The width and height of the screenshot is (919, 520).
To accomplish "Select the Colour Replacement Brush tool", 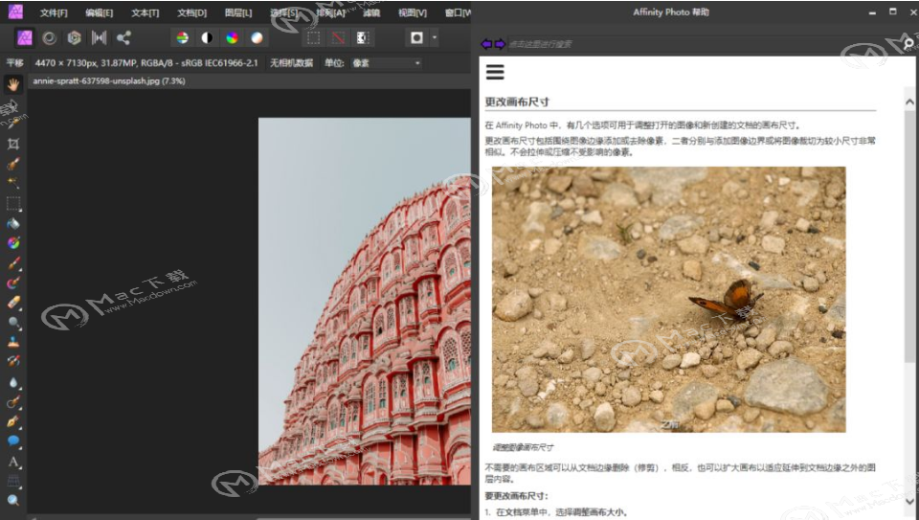I will pos(12,283).
